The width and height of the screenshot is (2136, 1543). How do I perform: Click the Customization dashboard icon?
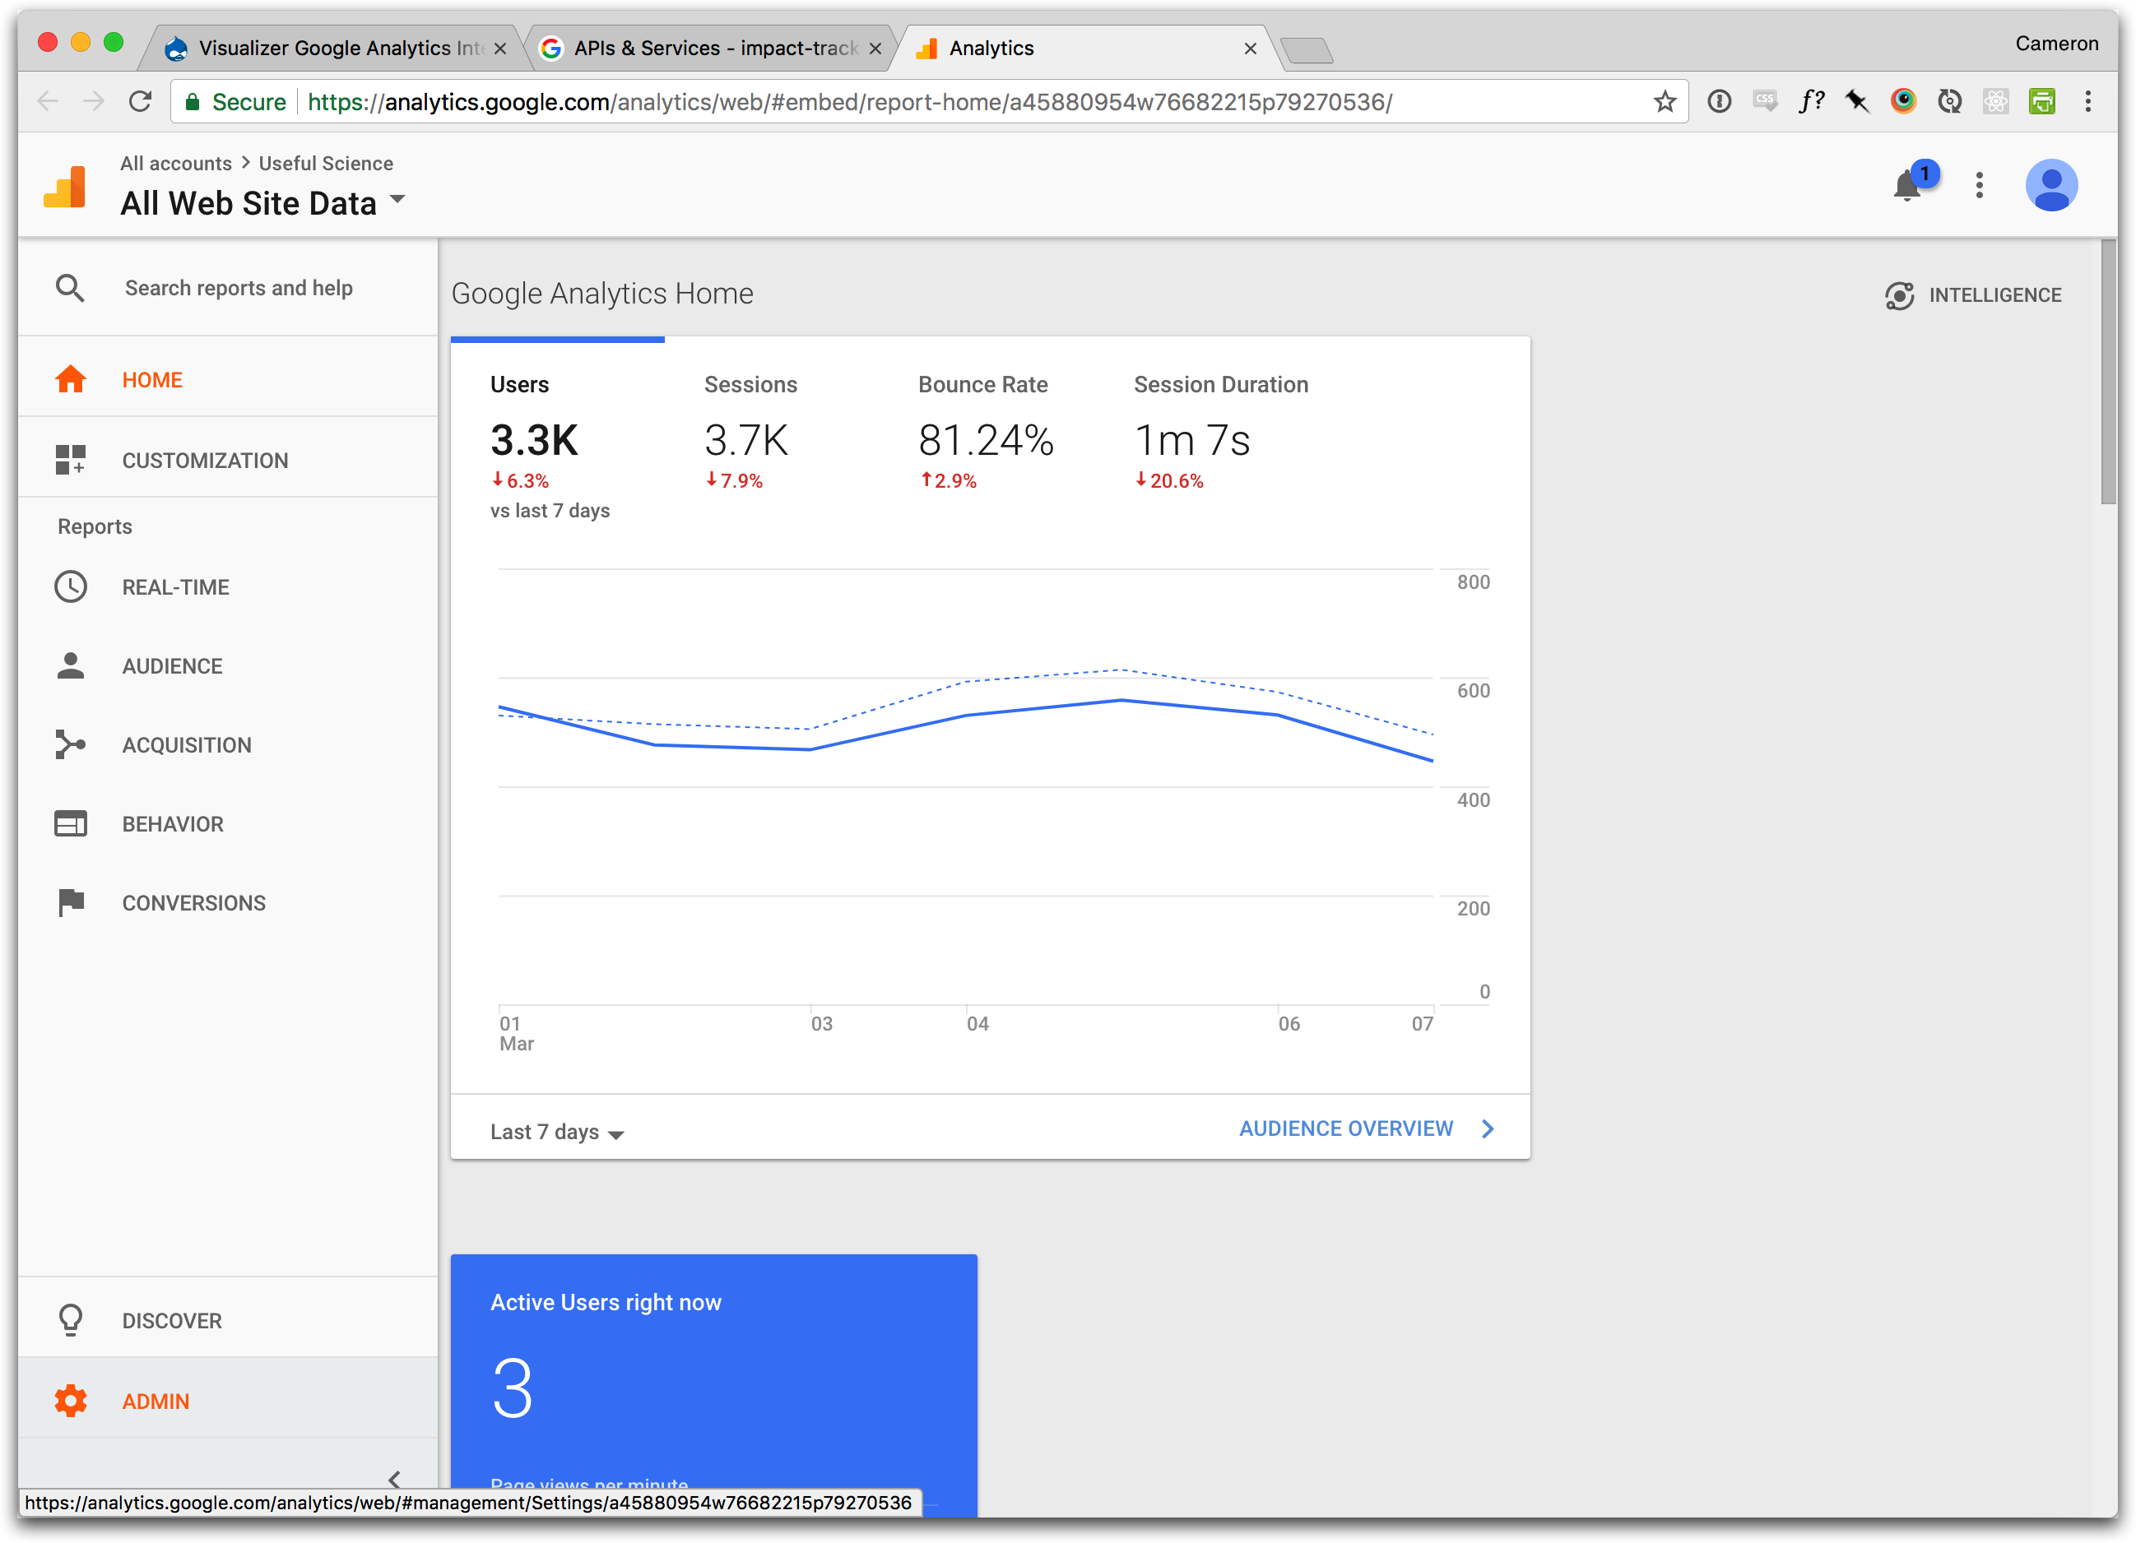pos(71,461)
